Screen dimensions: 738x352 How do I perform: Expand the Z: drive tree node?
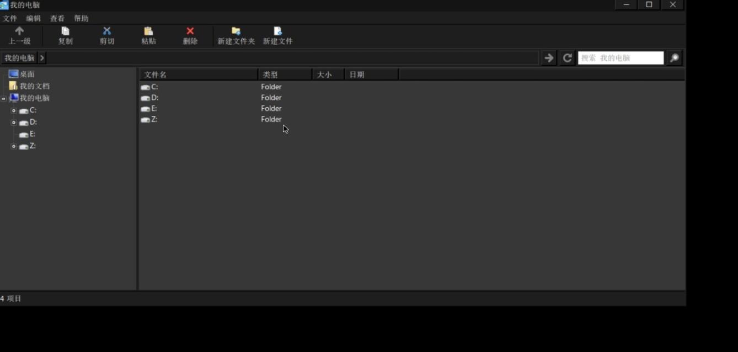[14, 146]
